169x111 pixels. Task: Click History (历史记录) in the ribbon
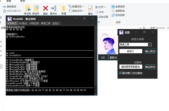click(x=103, y=17)
